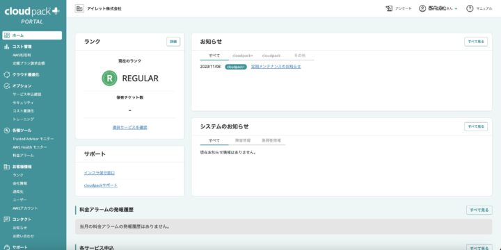The width and height of the screenshot is (501, 250).
Task: Click REGULAR rank text
Action: point(141,78)
